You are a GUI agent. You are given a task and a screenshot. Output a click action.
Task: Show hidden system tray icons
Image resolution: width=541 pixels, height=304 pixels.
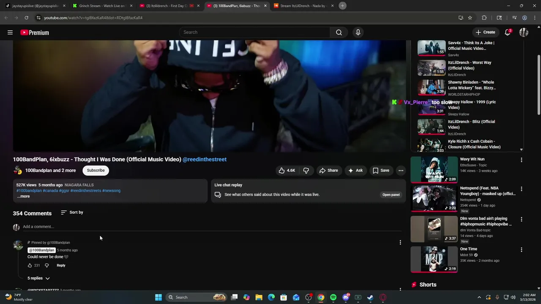[x=479, y=297]
